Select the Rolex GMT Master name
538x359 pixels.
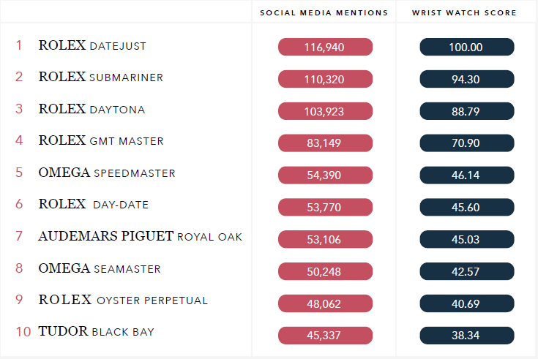[100, 140]
